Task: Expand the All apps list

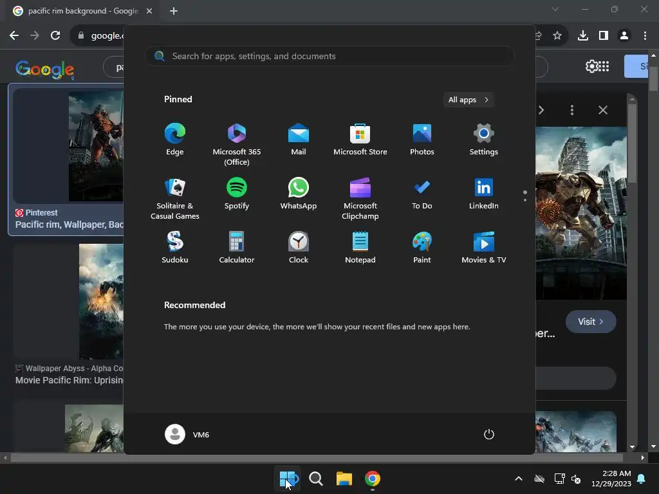Action: pyautogui.click(x=469, y=100)
